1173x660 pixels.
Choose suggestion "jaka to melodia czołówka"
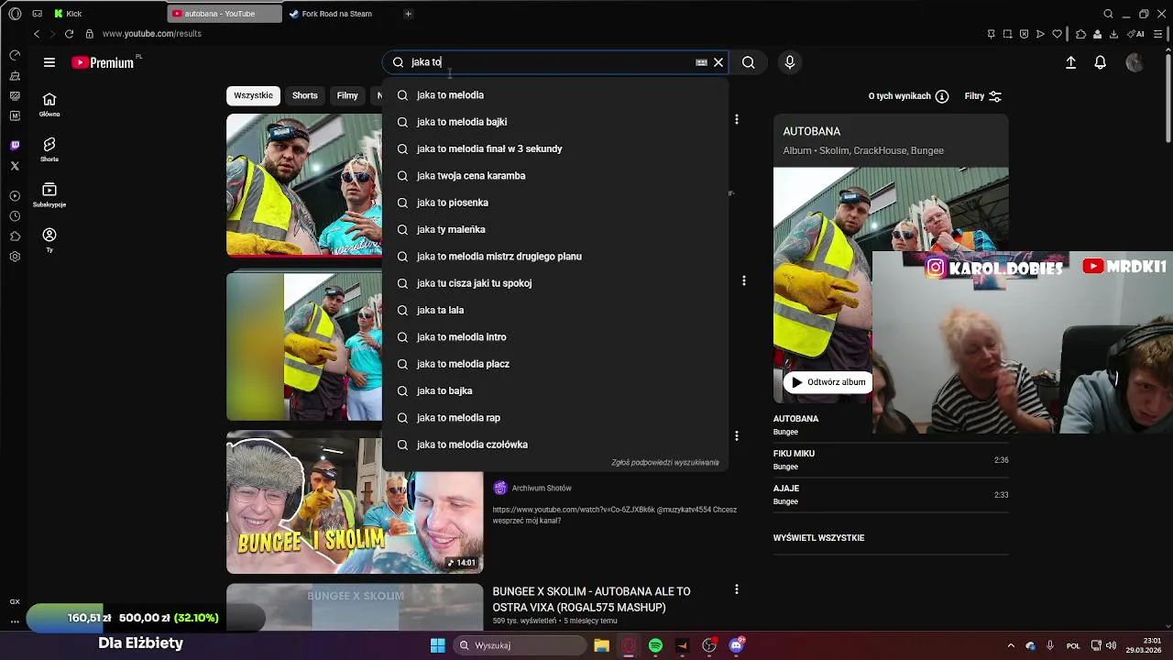(555, 445)
